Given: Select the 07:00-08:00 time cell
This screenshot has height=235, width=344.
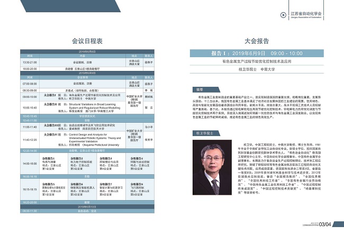Looking at the screenshot, I should [30, 84].
